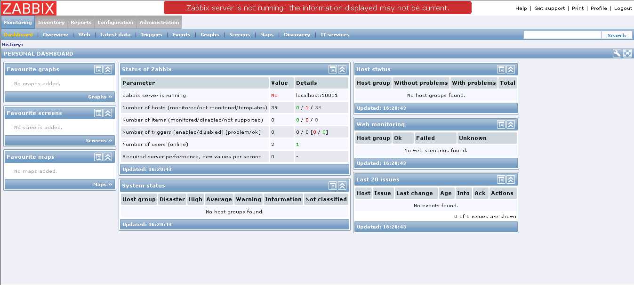Open menu icon of Favourite graphs widget
Viewport: 634px width, 285px height.
(98, 69)
